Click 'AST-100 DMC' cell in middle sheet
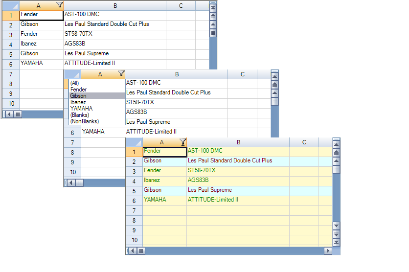 coord(176,84)
